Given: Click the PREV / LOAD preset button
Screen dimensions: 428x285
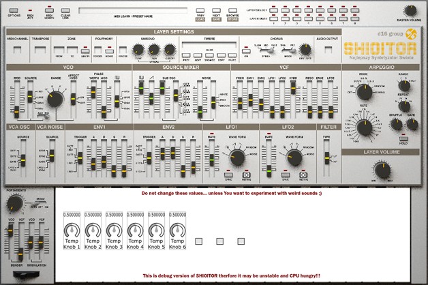Looking at the screenshot, I should (200, 11).
